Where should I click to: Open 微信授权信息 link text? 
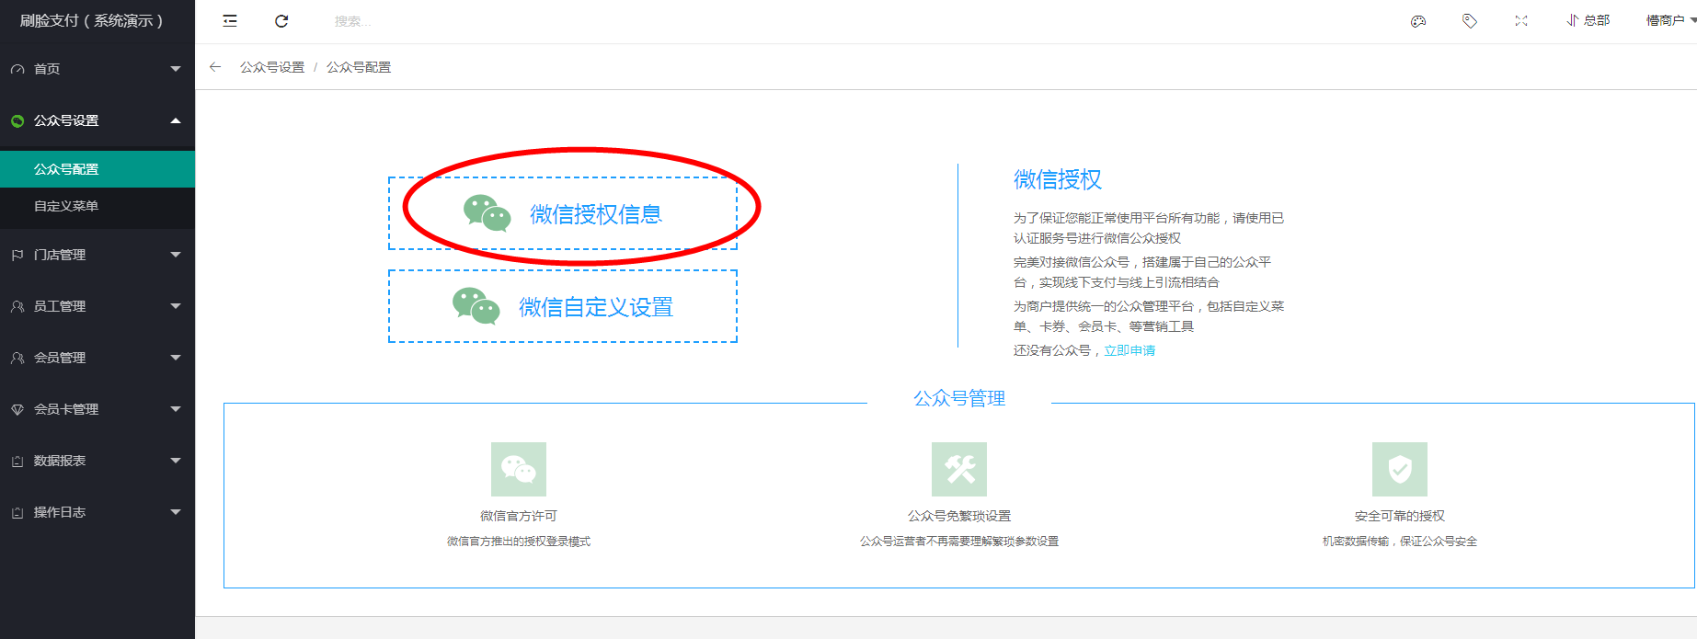pyautogui.click(x=596, y=214)
